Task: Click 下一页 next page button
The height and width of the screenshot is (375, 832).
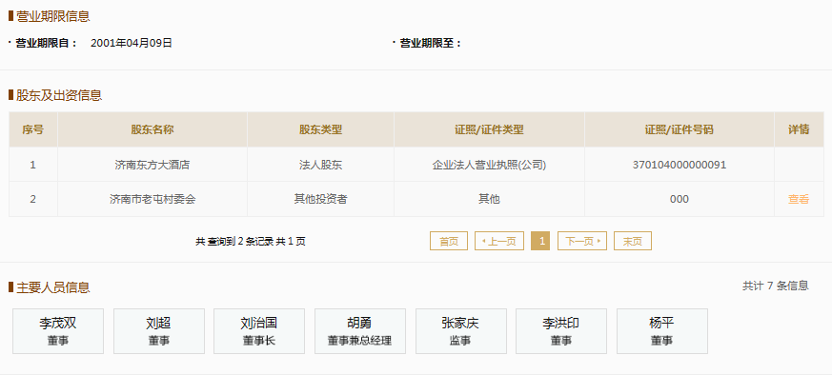Action: 582,241
